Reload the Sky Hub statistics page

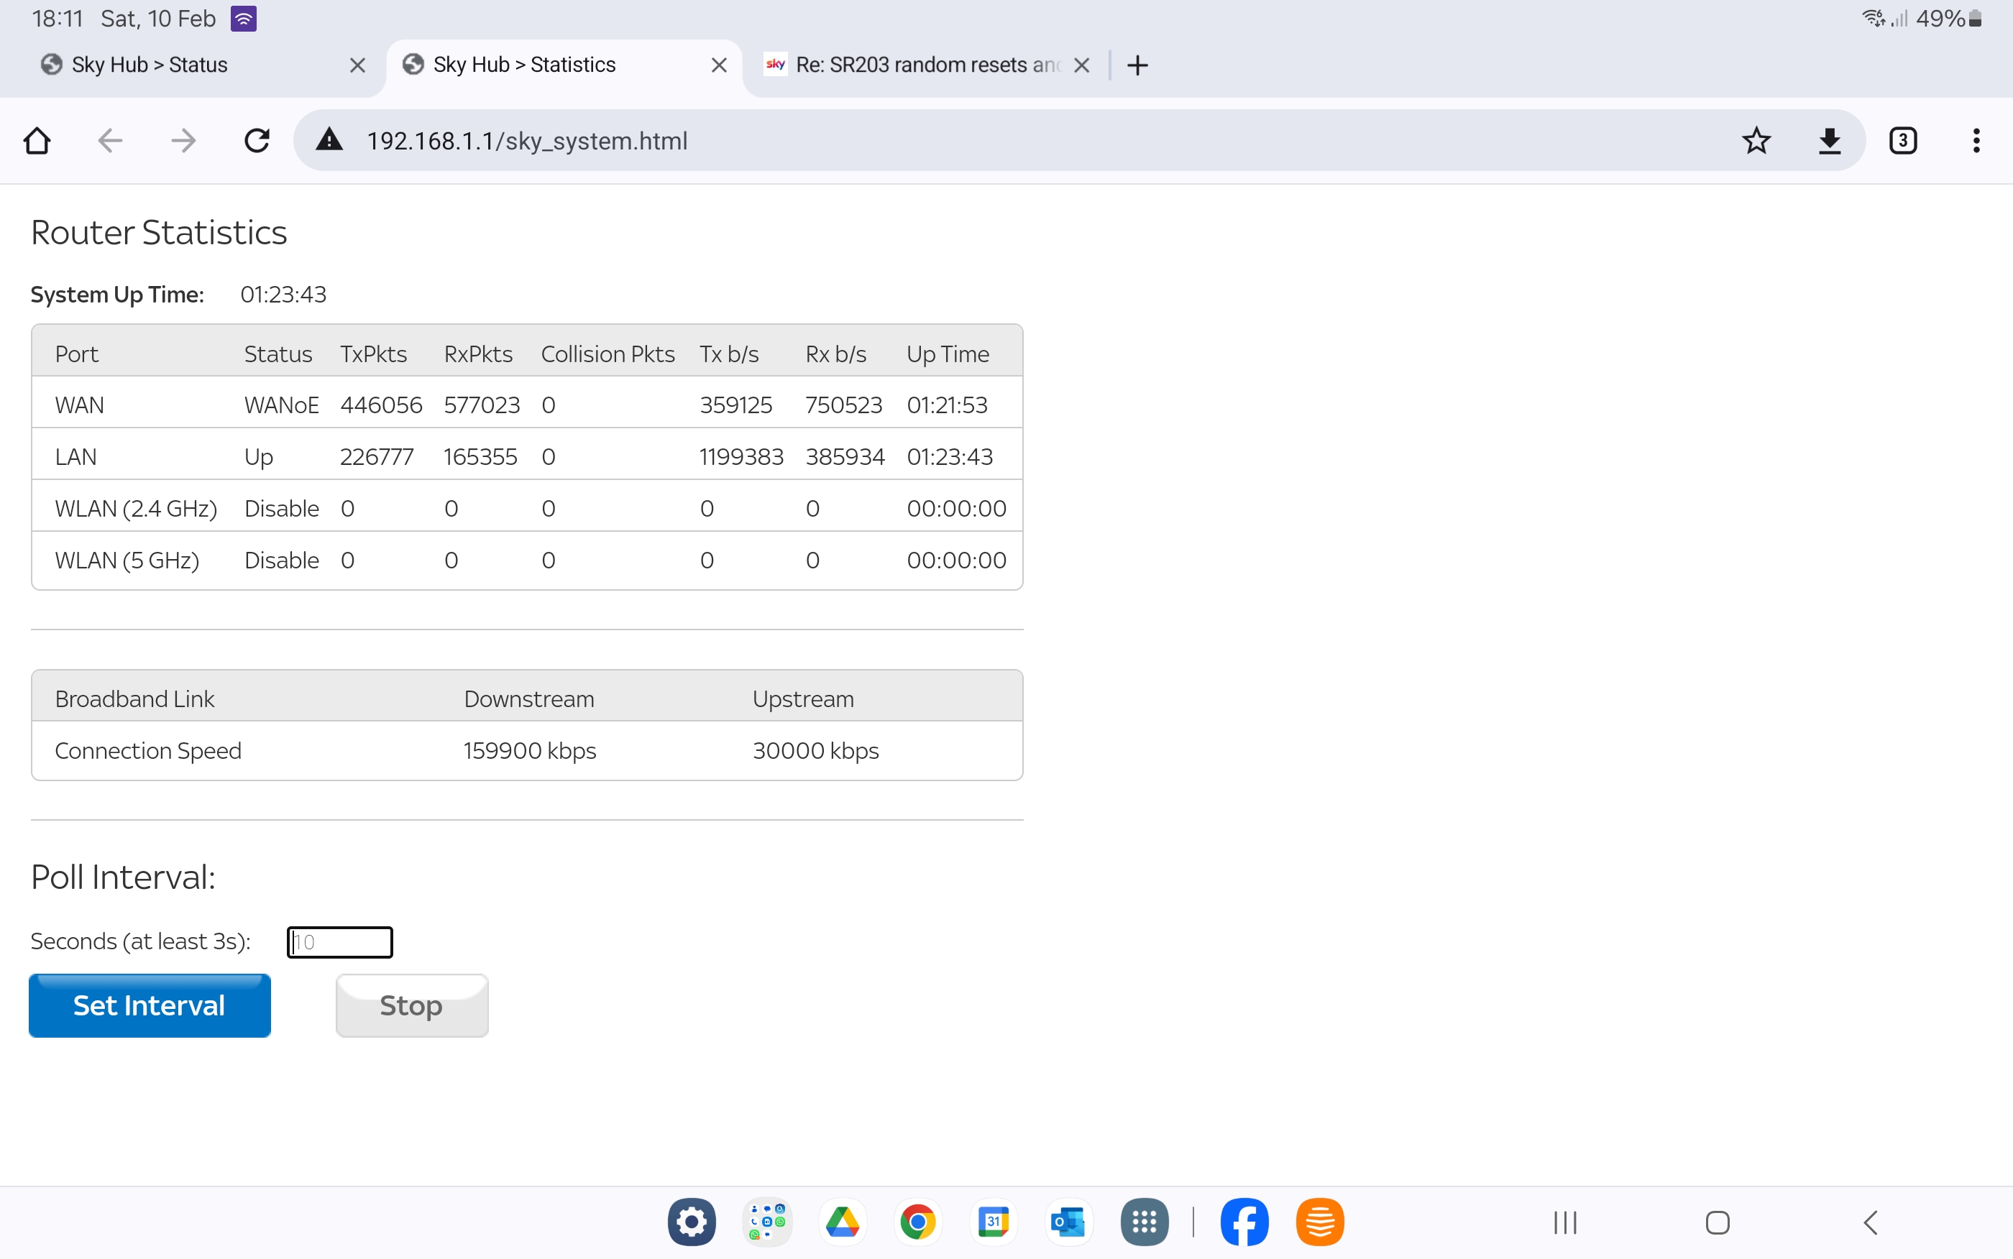click(257, 141)
